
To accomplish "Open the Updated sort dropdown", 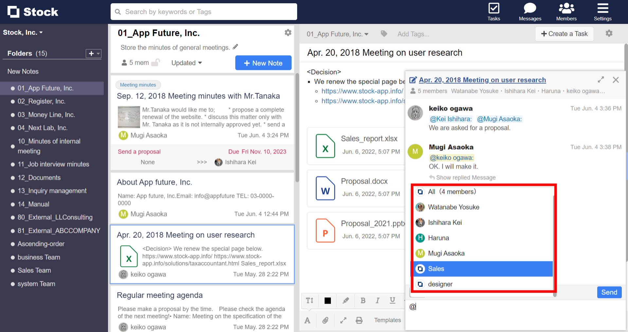I will pyautogui.click(x=187, y=63).
